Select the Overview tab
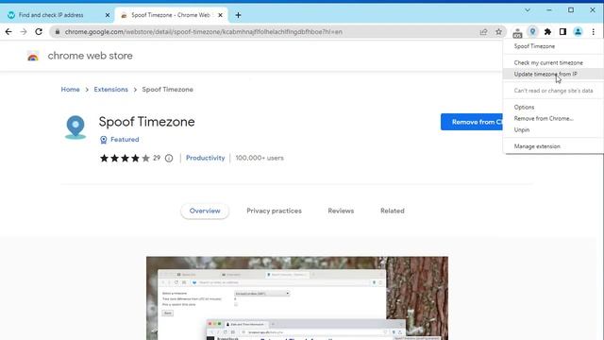The width and height of the screenshot is (604, 340). (x=205, y=211)
